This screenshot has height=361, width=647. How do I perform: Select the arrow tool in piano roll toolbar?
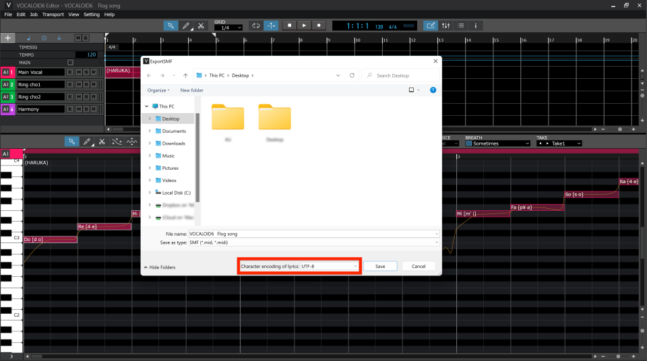point(71,141)
